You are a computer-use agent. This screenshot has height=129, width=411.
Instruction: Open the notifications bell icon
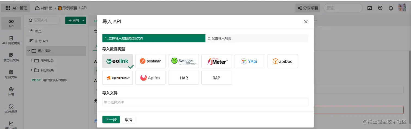391,8
